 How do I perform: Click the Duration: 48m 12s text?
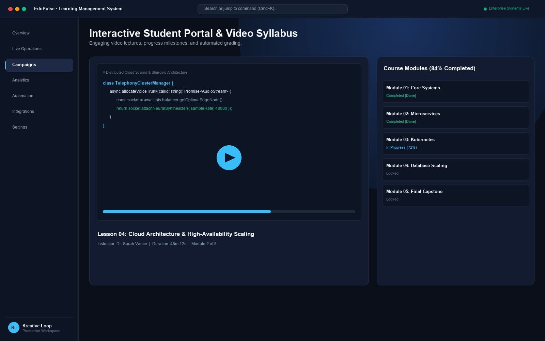[x=169, y=244]
